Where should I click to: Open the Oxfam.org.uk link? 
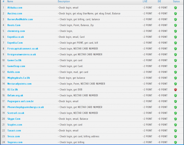tap(15, 96)
